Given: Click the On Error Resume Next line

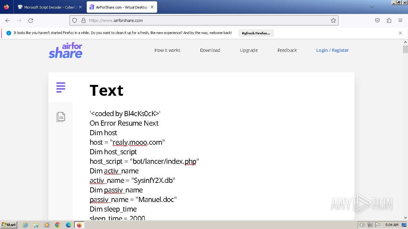Looking at the screenshot, I should coord(124,123).
